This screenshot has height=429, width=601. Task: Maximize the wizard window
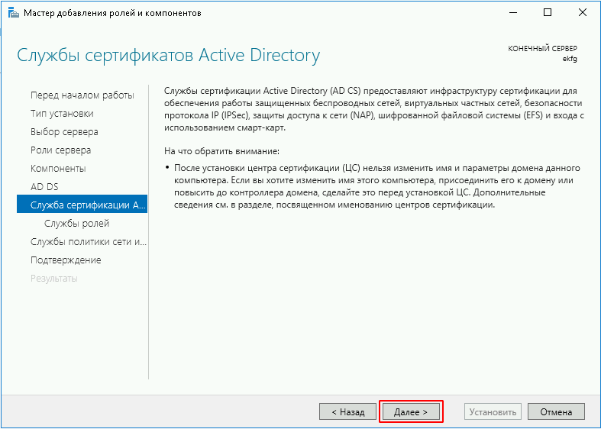(x=548, y=13)
